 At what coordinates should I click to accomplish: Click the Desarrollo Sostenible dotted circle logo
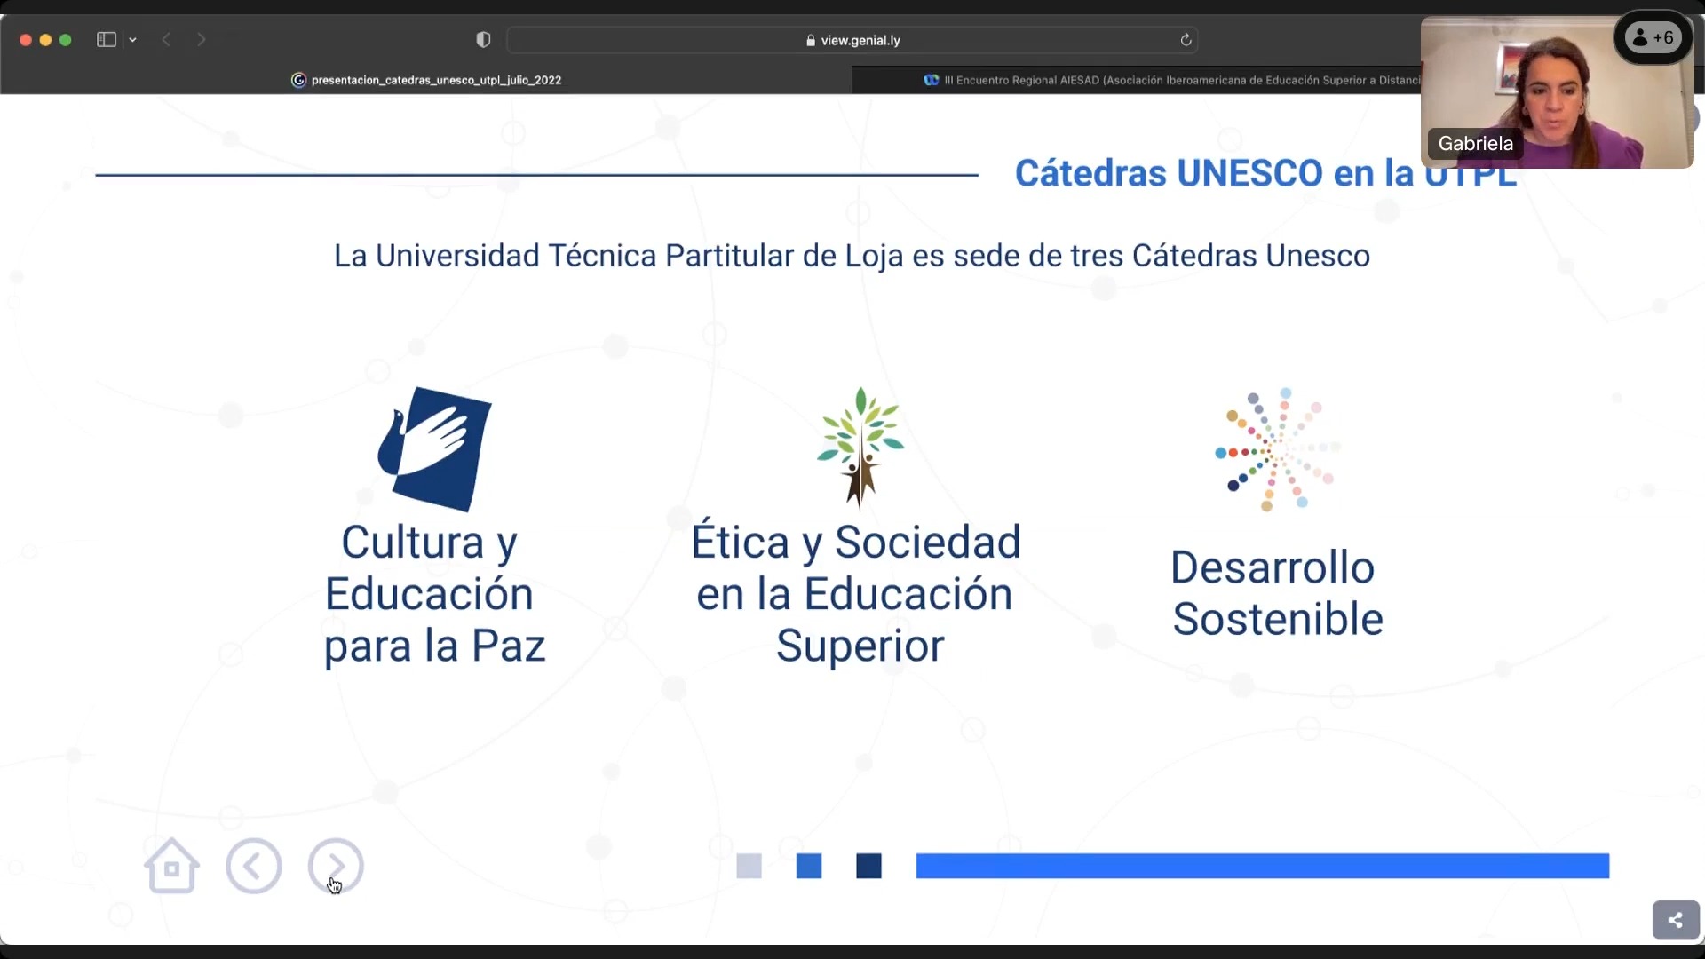(1277, 449)
